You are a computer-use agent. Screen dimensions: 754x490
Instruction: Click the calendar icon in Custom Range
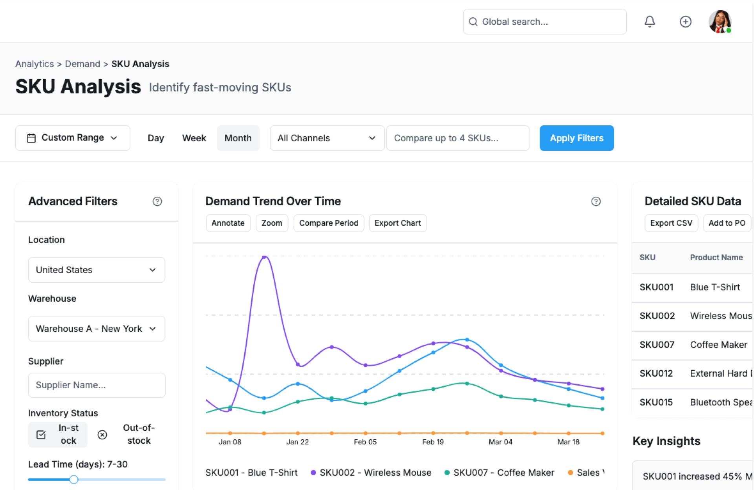point(31,138)
